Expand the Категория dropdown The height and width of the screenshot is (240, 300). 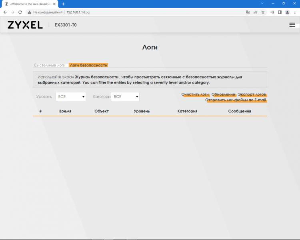[125, 97]
